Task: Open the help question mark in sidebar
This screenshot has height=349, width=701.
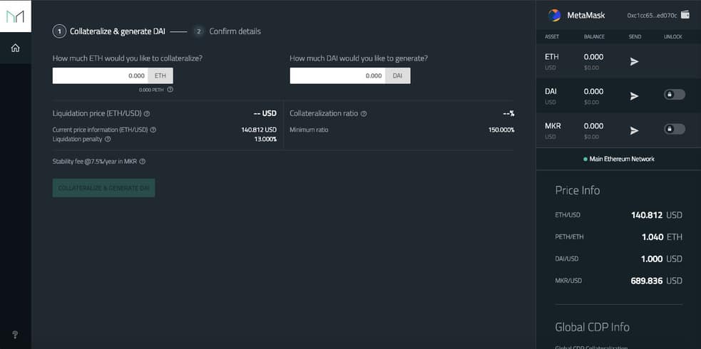Action: tap(15, 334)
